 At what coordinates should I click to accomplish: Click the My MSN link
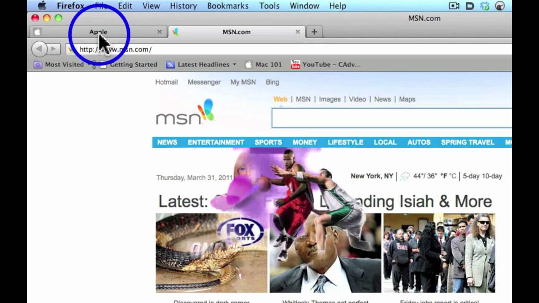pyautogui.click(x=243, y=82)
